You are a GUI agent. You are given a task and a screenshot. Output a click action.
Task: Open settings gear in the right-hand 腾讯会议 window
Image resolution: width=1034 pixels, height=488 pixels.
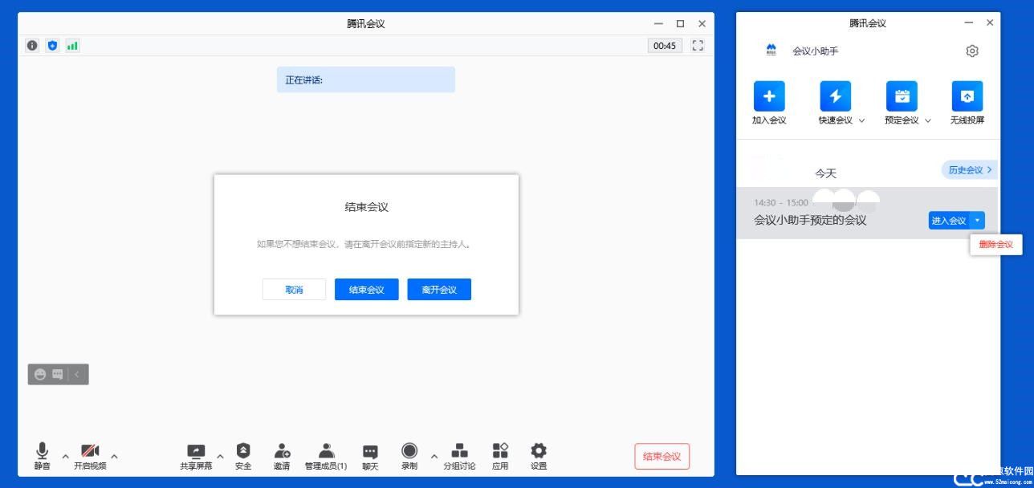(x=972, y=51)
